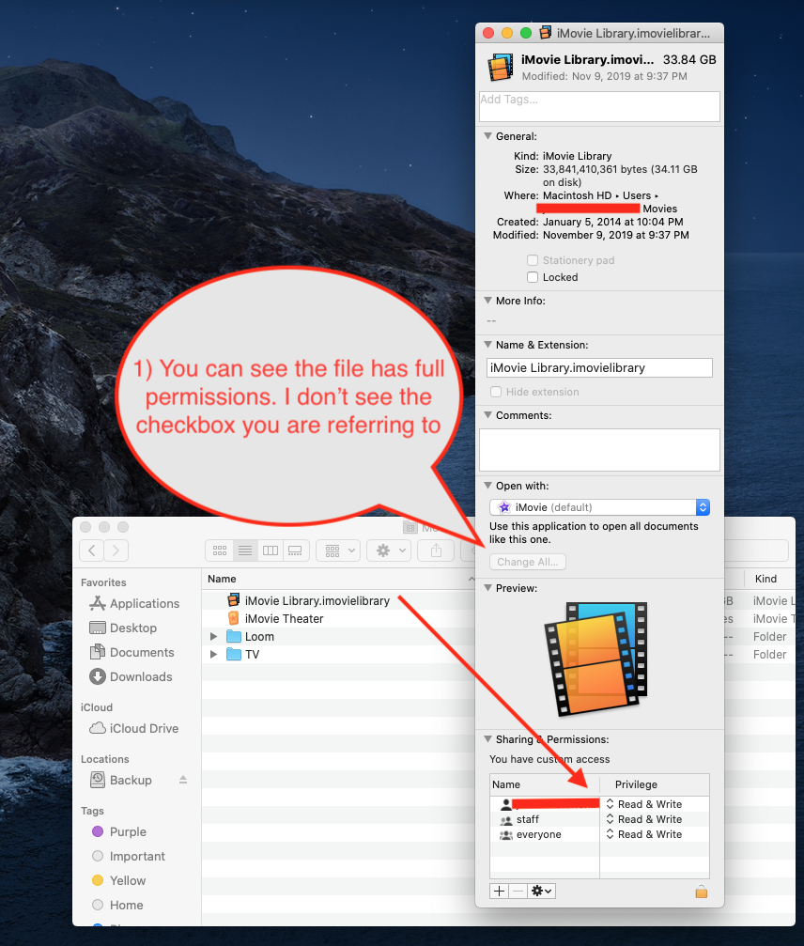Collapse the Open with section

[488, 486]
